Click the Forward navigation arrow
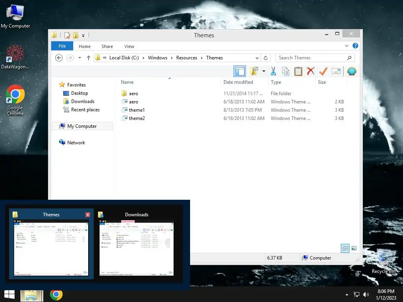Image resolution: width=403 pixels, height=302 pixels. (x=70, y=58)
